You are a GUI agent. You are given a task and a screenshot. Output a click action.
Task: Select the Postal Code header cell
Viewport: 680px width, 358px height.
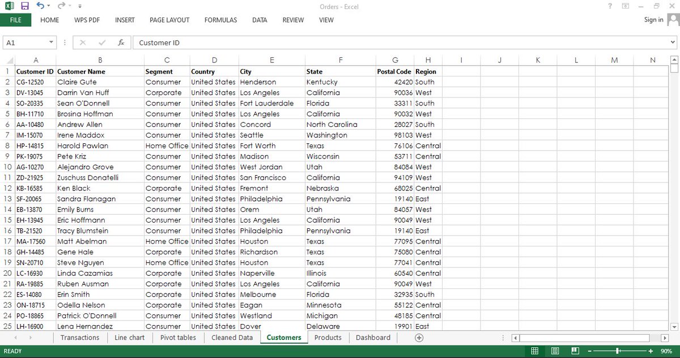point(394,71)
